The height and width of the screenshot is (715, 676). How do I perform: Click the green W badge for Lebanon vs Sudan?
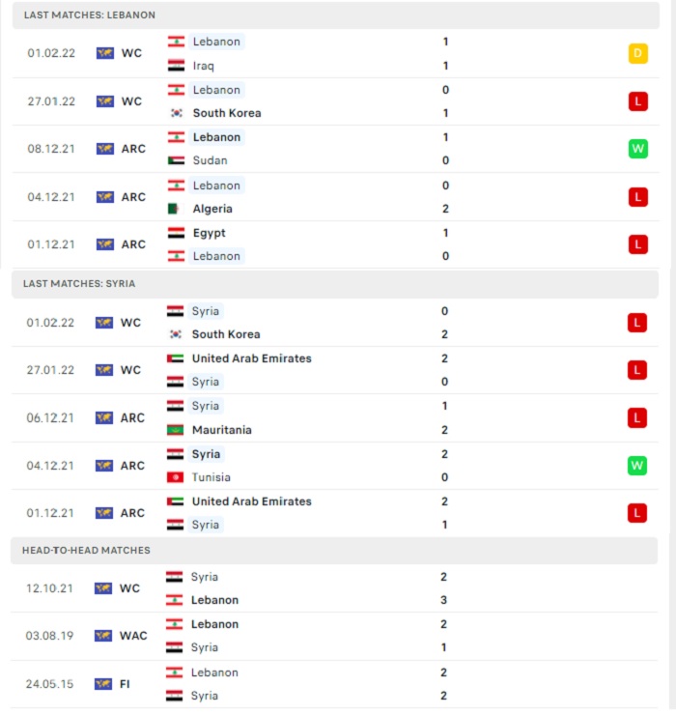click(x=637, y=149)
